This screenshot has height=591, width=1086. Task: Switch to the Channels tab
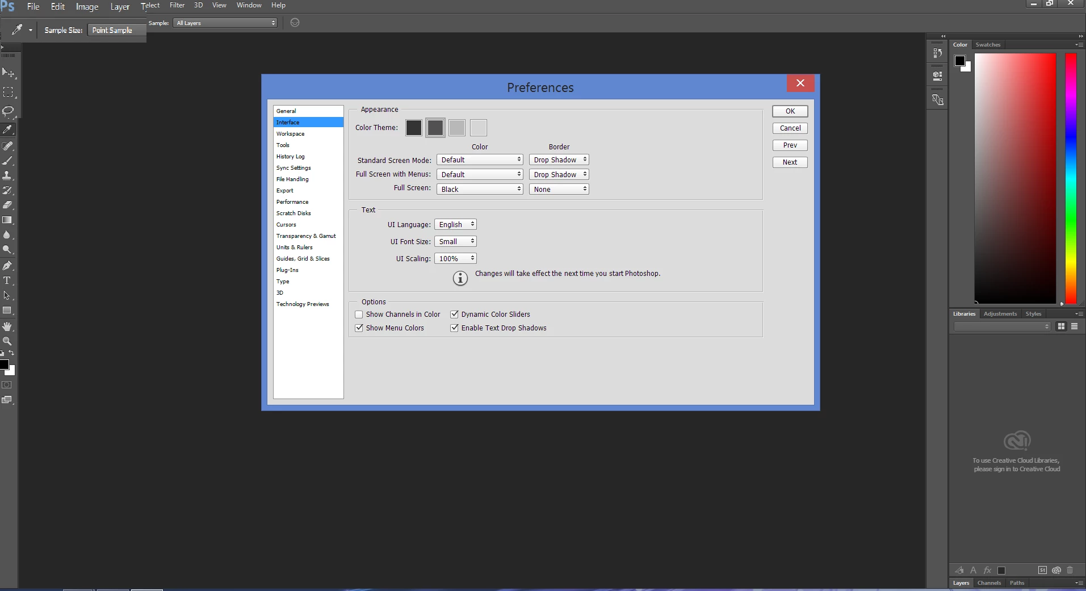click(989, 583)
